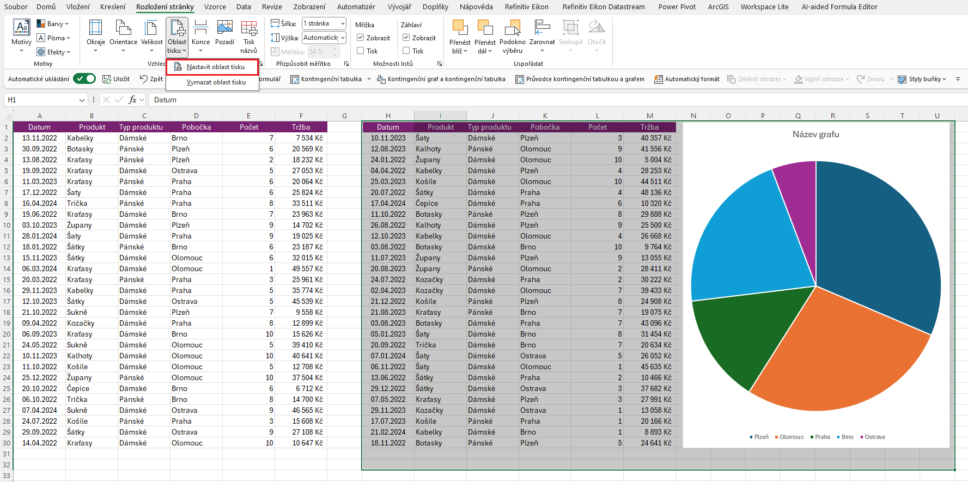This screenshot has height=482, width=968.
Task: Open Možnosti listů dialog launcher
Action: click(x=440, y=64)
